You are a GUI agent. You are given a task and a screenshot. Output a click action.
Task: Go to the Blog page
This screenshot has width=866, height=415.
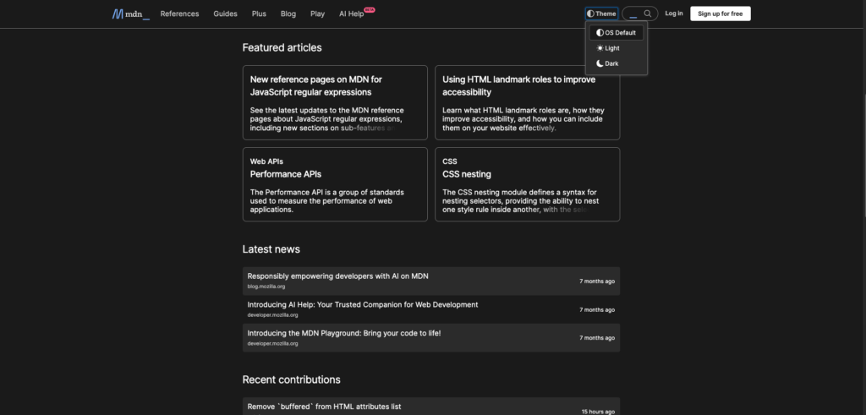click(x=288, y=14)
